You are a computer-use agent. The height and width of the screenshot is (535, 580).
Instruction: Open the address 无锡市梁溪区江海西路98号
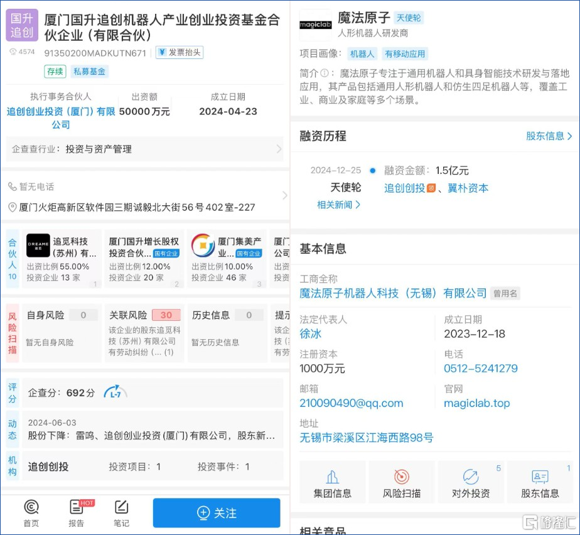click(366, 438)
